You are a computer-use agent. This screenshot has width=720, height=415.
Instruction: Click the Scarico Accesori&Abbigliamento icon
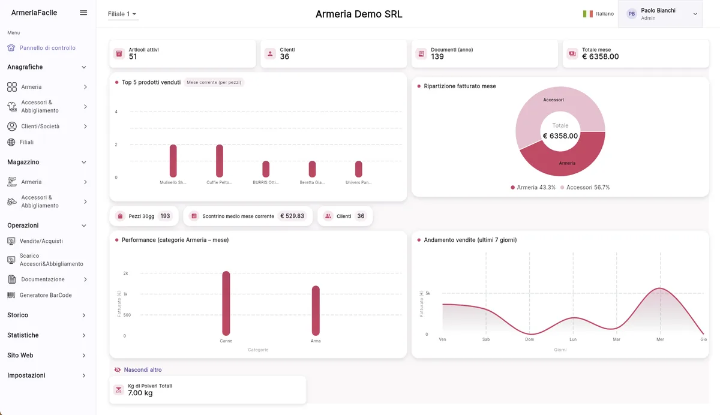coord(11,260)
